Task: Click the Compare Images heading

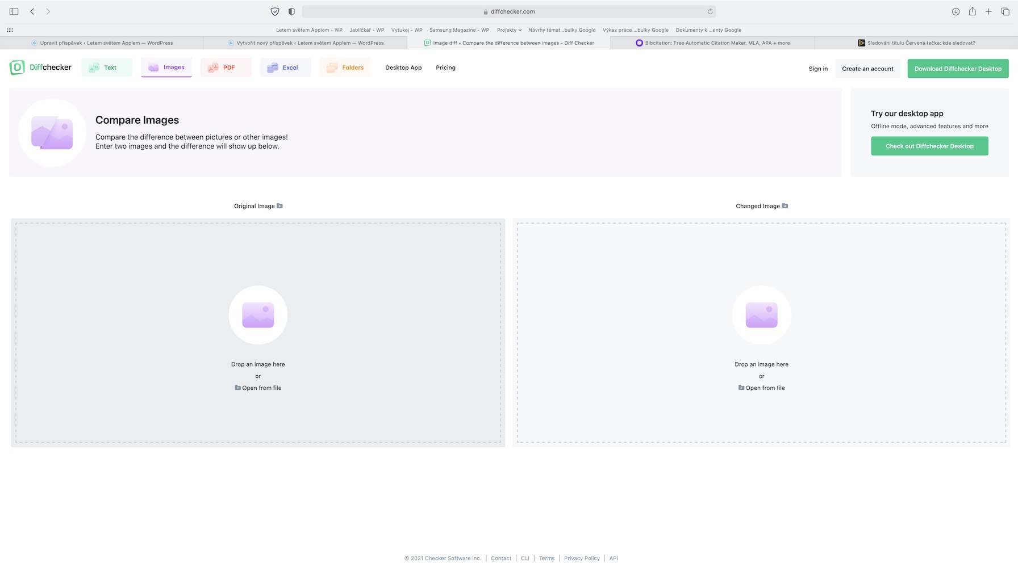Action: [x=137, y=120]
